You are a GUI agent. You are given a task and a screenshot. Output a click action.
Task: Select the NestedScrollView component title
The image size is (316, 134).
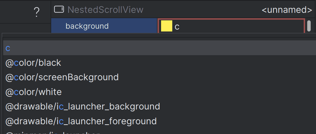(105, 10)
